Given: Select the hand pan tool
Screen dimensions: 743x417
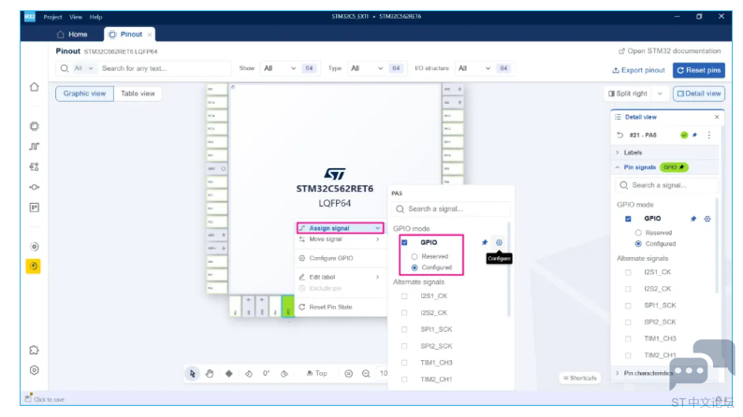Looking at the screenshot, I should (210, 373).
